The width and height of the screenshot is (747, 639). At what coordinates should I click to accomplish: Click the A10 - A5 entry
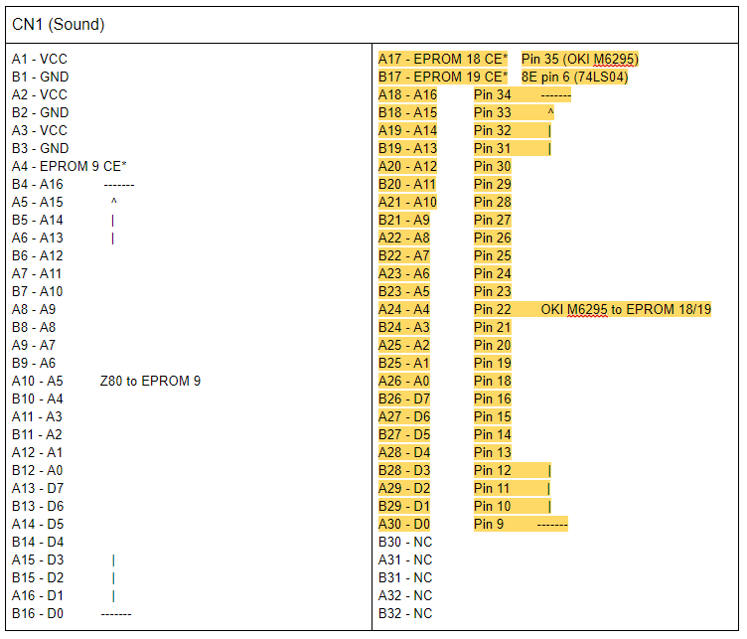pyautogui.click(x=37, y=382)
